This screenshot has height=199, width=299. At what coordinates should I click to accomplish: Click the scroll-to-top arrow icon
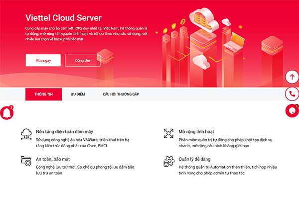tap(292, 77)
